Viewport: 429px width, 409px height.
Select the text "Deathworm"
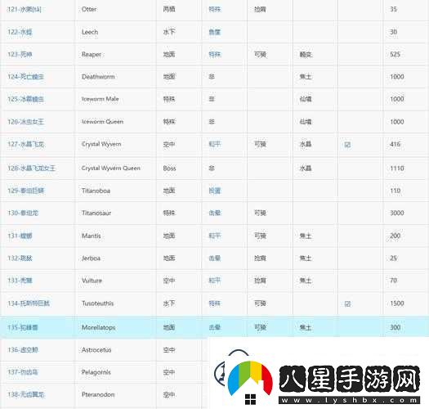pos(98,77)
